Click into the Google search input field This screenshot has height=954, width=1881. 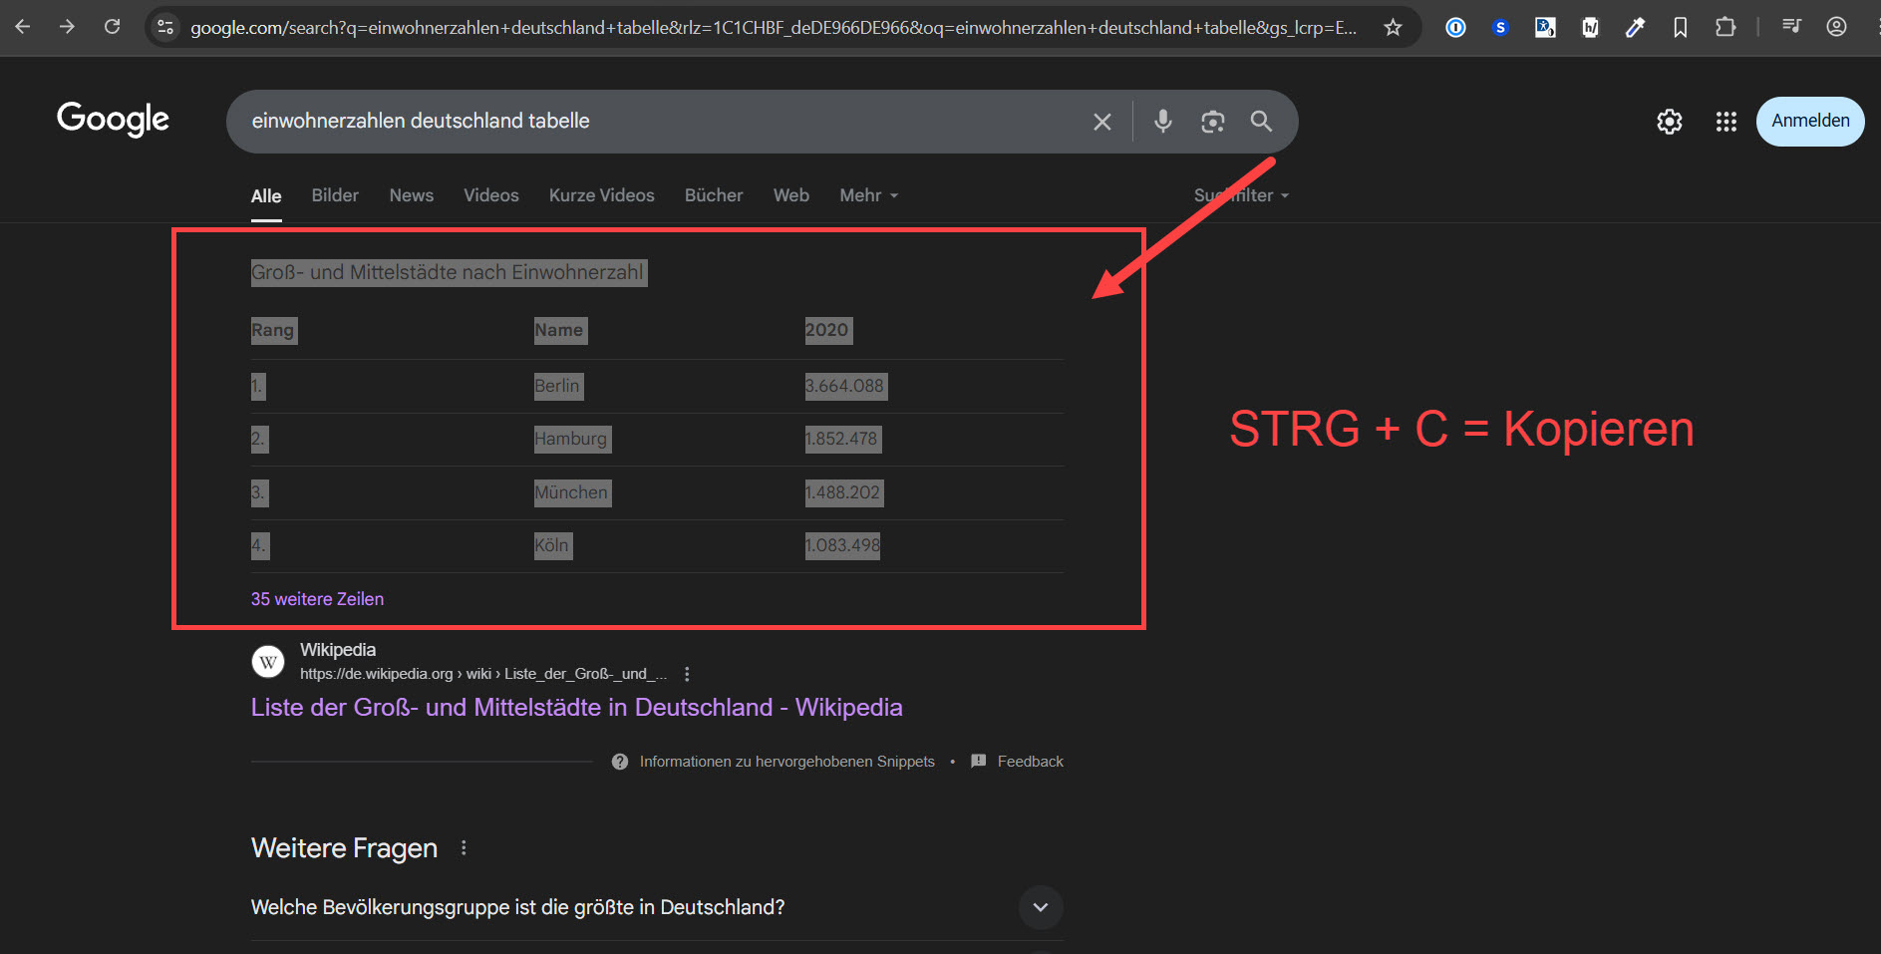tap(658, 122)
